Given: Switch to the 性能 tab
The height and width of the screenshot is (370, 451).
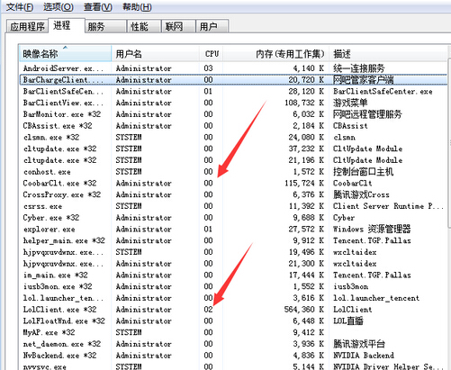Looking at the screenshot, I should (x=144, y=26).
